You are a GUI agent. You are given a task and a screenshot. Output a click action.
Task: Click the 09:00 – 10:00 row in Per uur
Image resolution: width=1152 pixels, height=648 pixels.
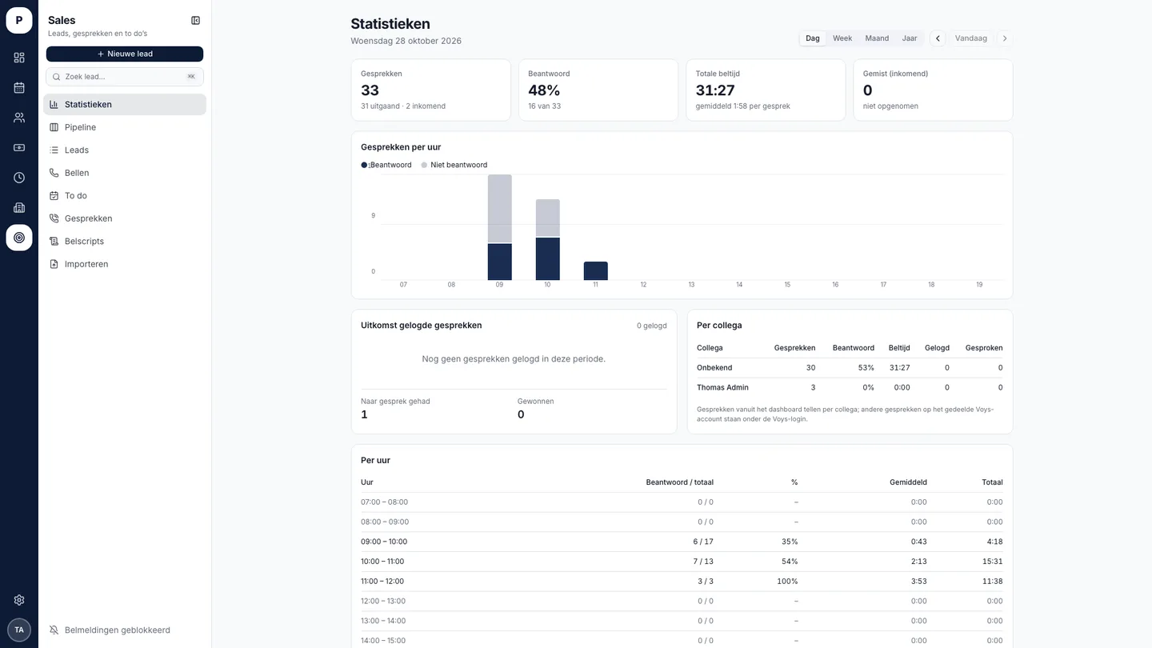click(x=682, y=542)
